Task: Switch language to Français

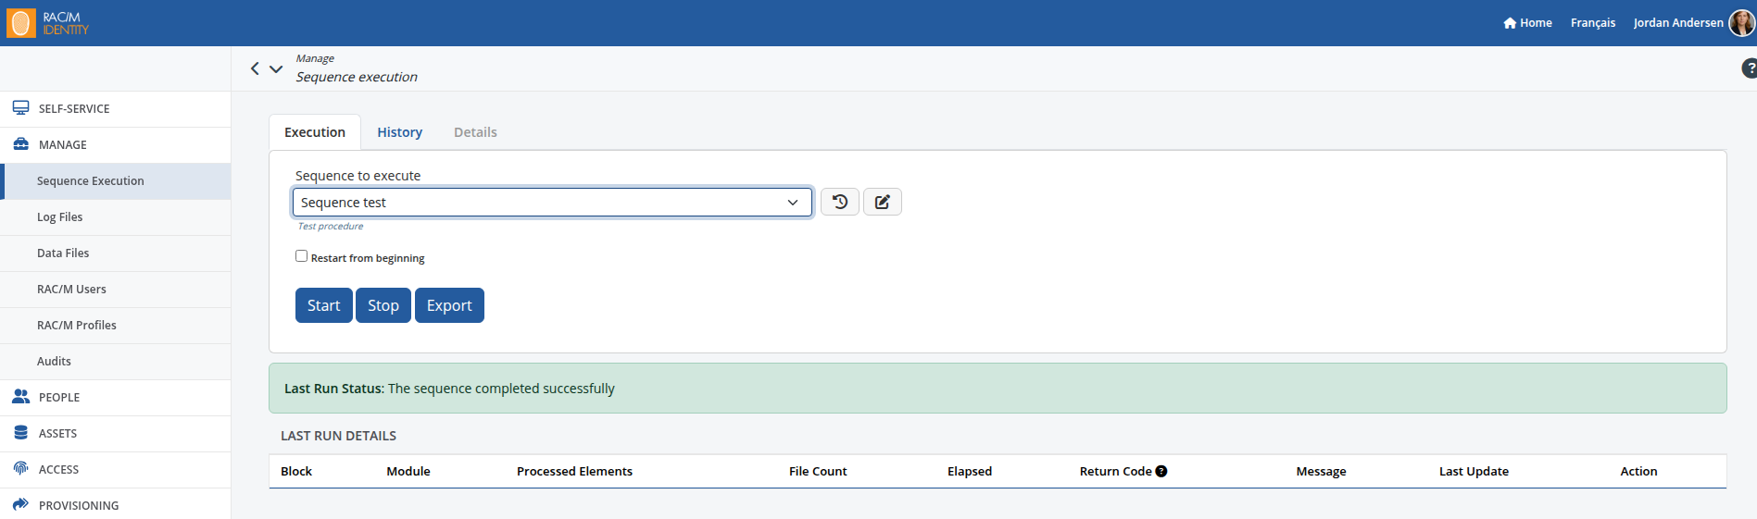Action: [1592, 23]
